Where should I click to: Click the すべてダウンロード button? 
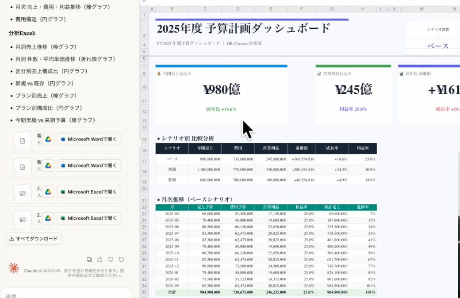(34, 239)
